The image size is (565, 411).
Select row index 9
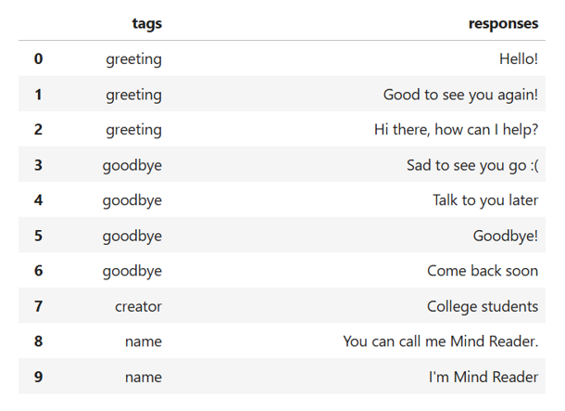[38, 377]
